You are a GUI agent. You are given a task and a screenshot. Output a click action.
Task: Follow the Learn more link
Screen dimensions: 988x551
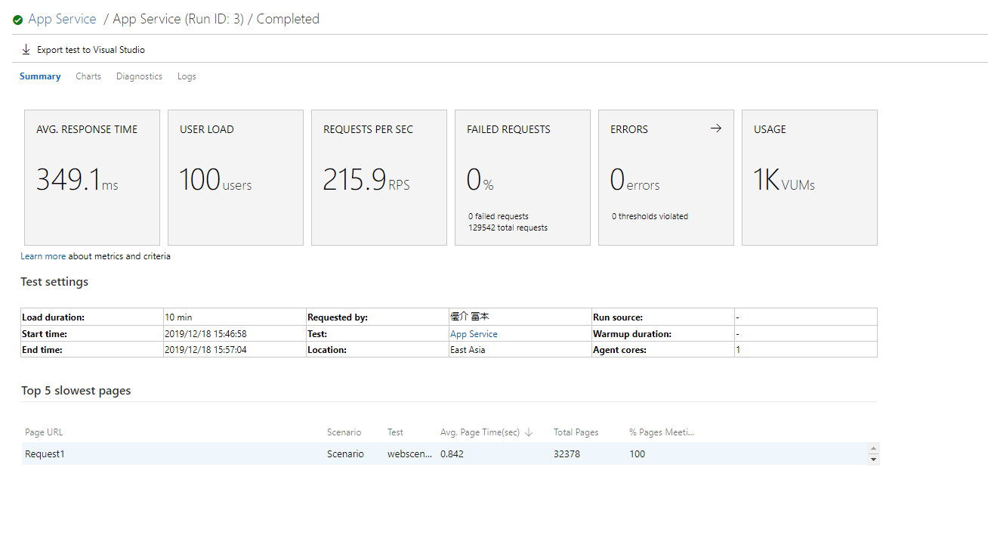pos(43,256)
